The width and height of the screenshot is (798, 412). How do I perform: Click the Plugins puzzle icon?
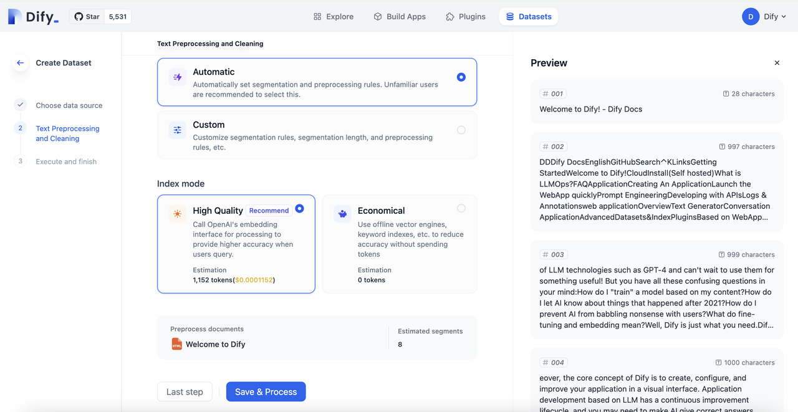[449, 17]
